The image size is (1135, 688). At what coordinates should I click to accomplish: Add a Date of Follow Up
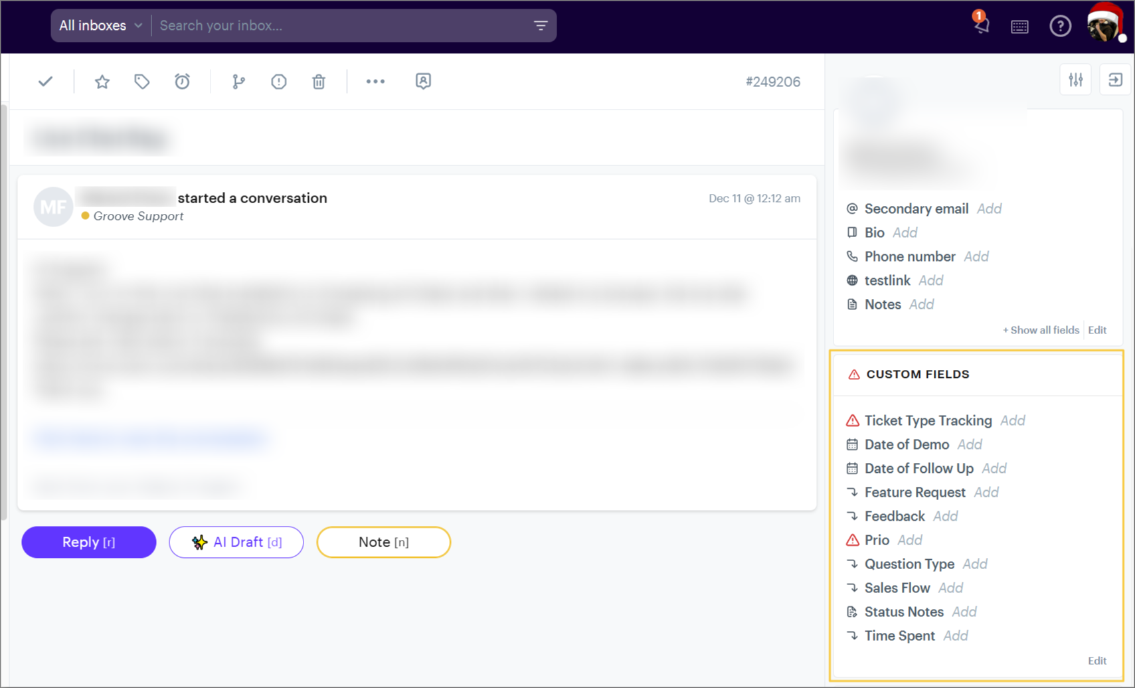point(994,468)
